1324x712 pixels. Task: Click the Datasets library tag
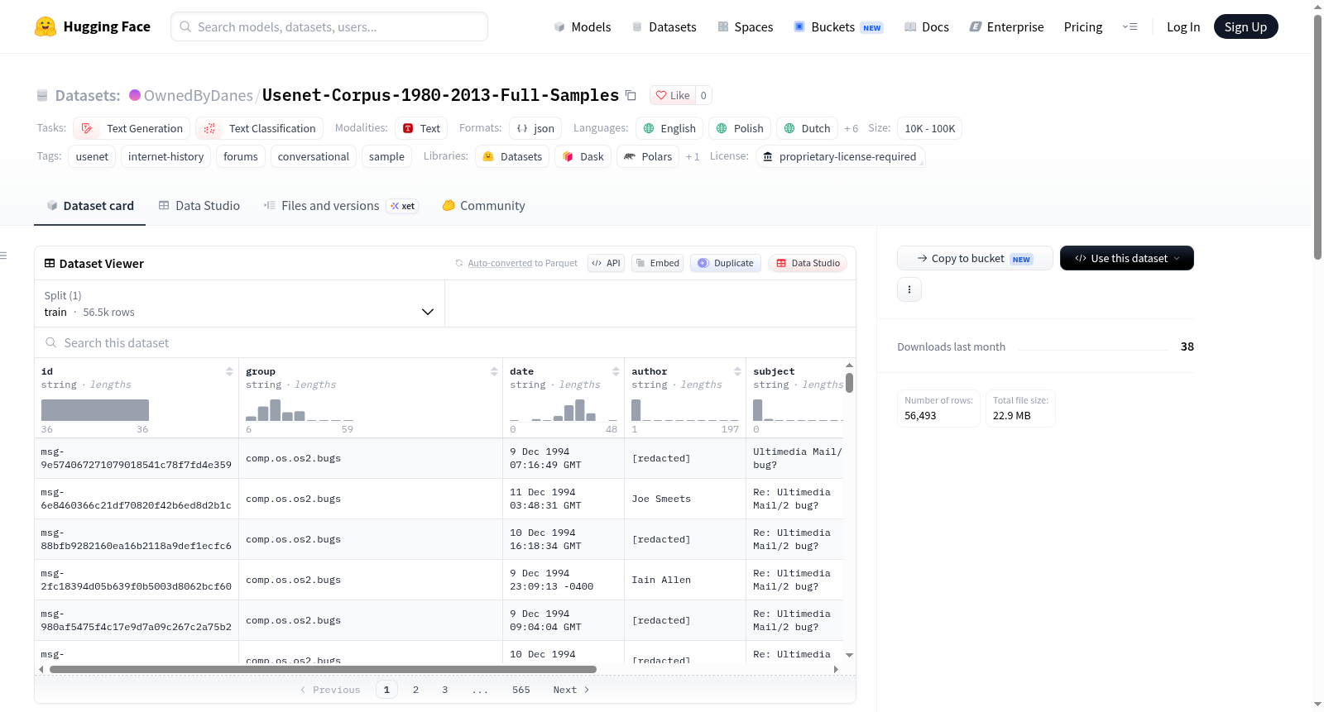point(512,156)
